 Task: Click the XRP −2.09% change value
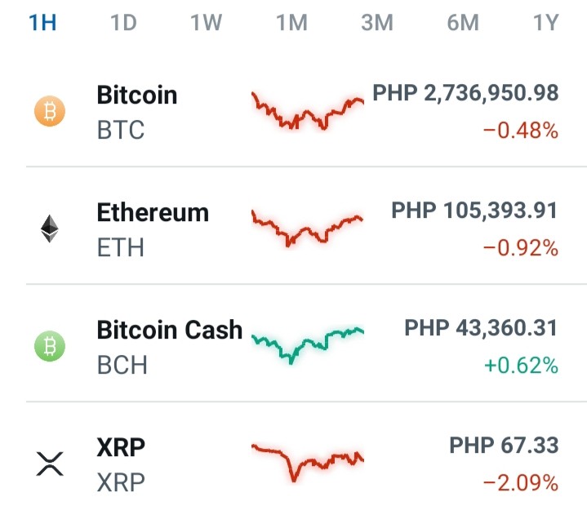pyautogui.click(x=521, y=483)
